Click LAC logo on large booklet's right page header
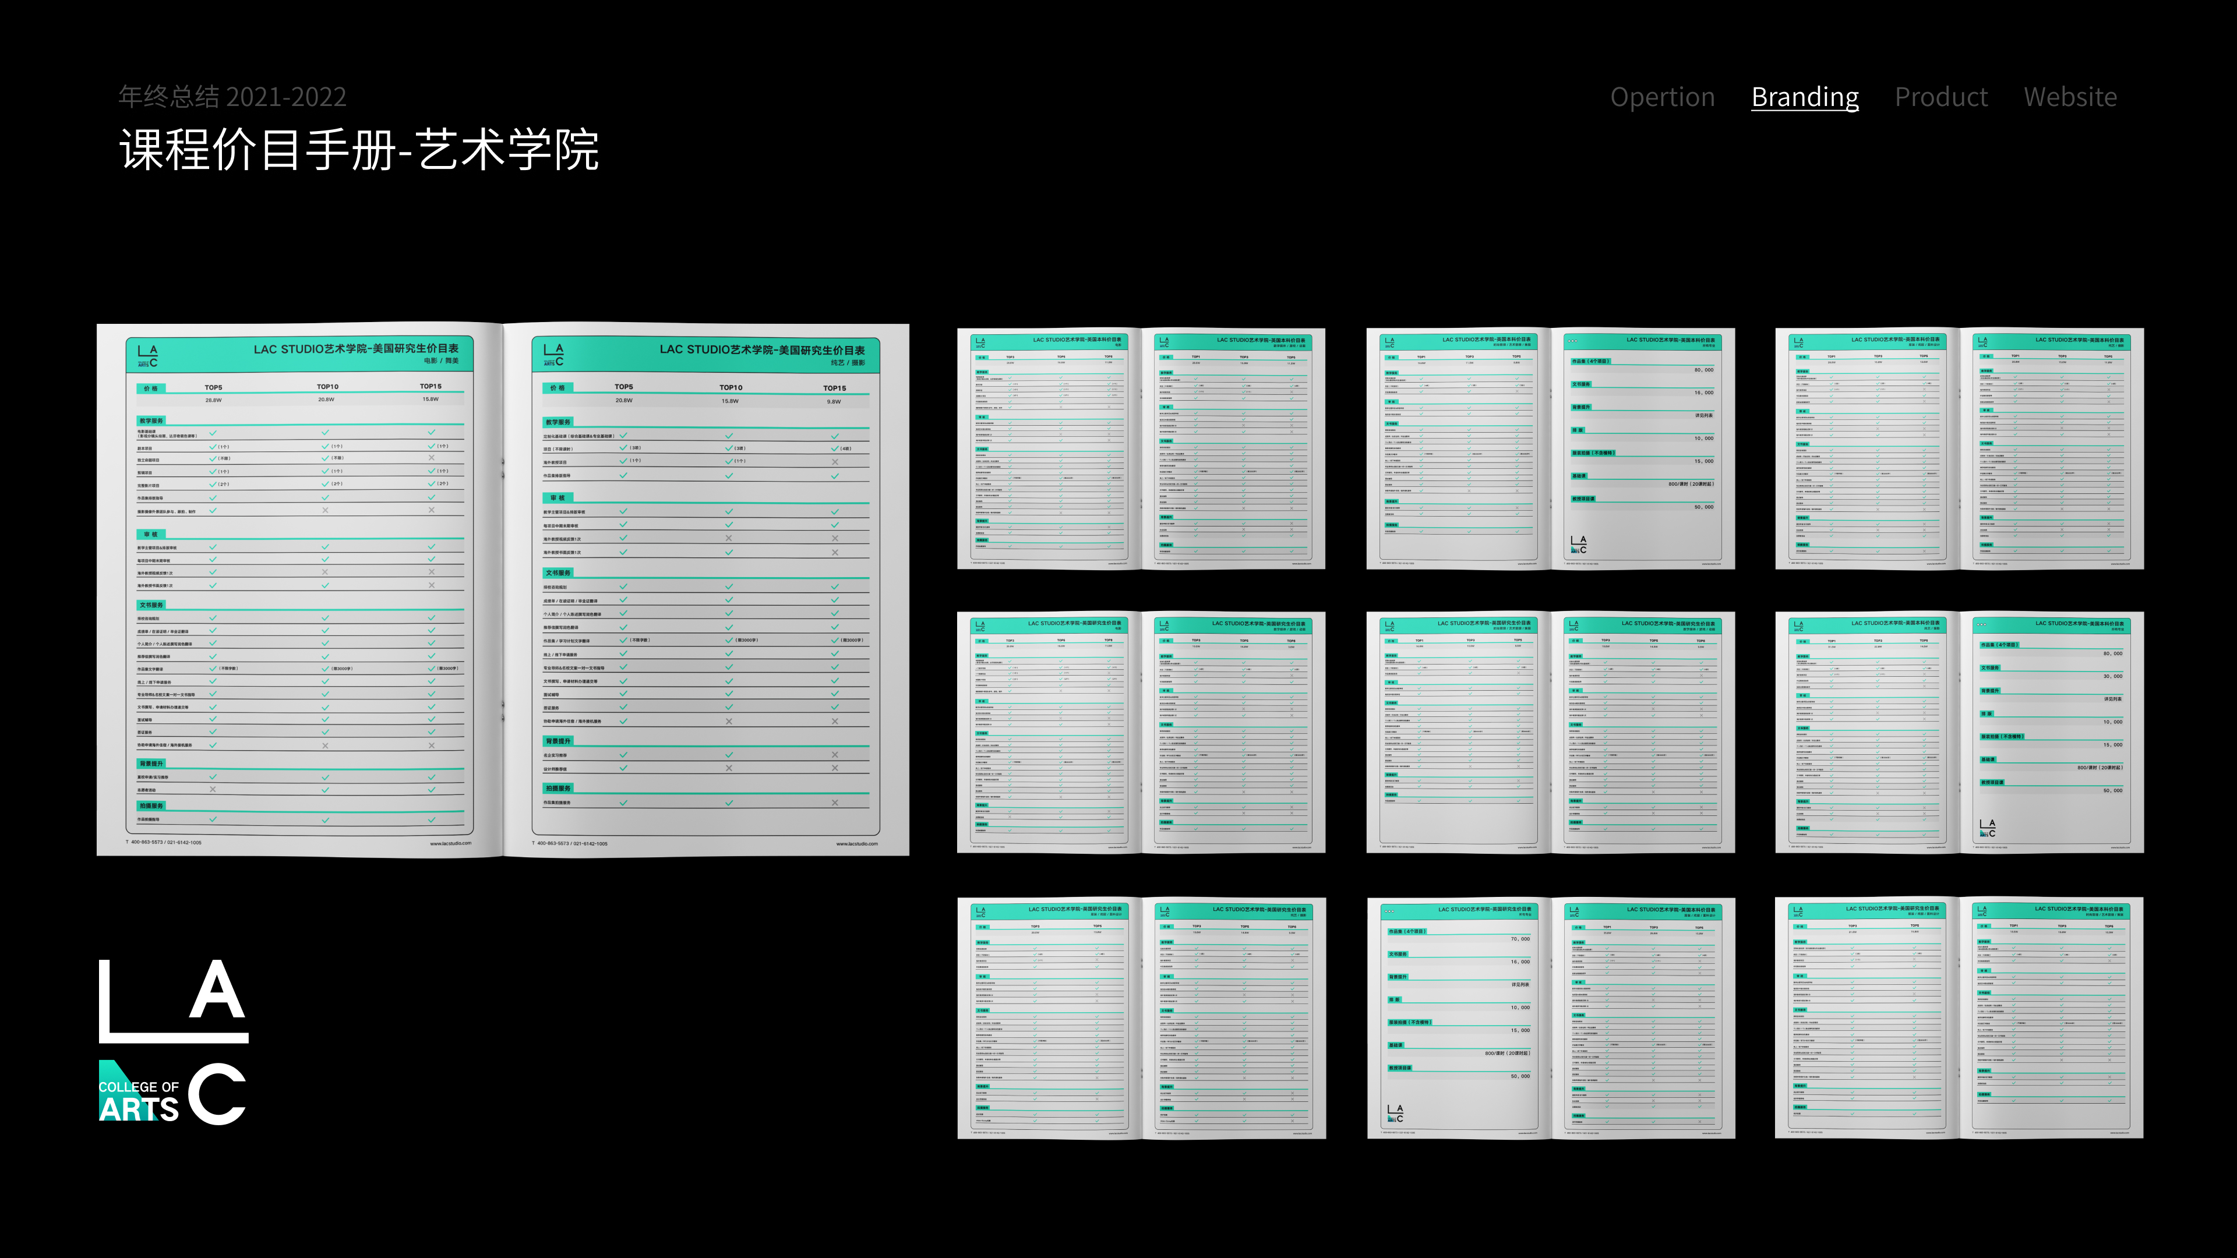 tap(554, 355)
